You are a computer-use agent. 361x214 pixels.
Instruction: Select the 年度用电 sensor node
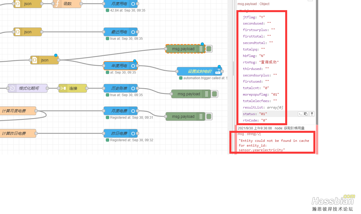click(x=121, y=66)
